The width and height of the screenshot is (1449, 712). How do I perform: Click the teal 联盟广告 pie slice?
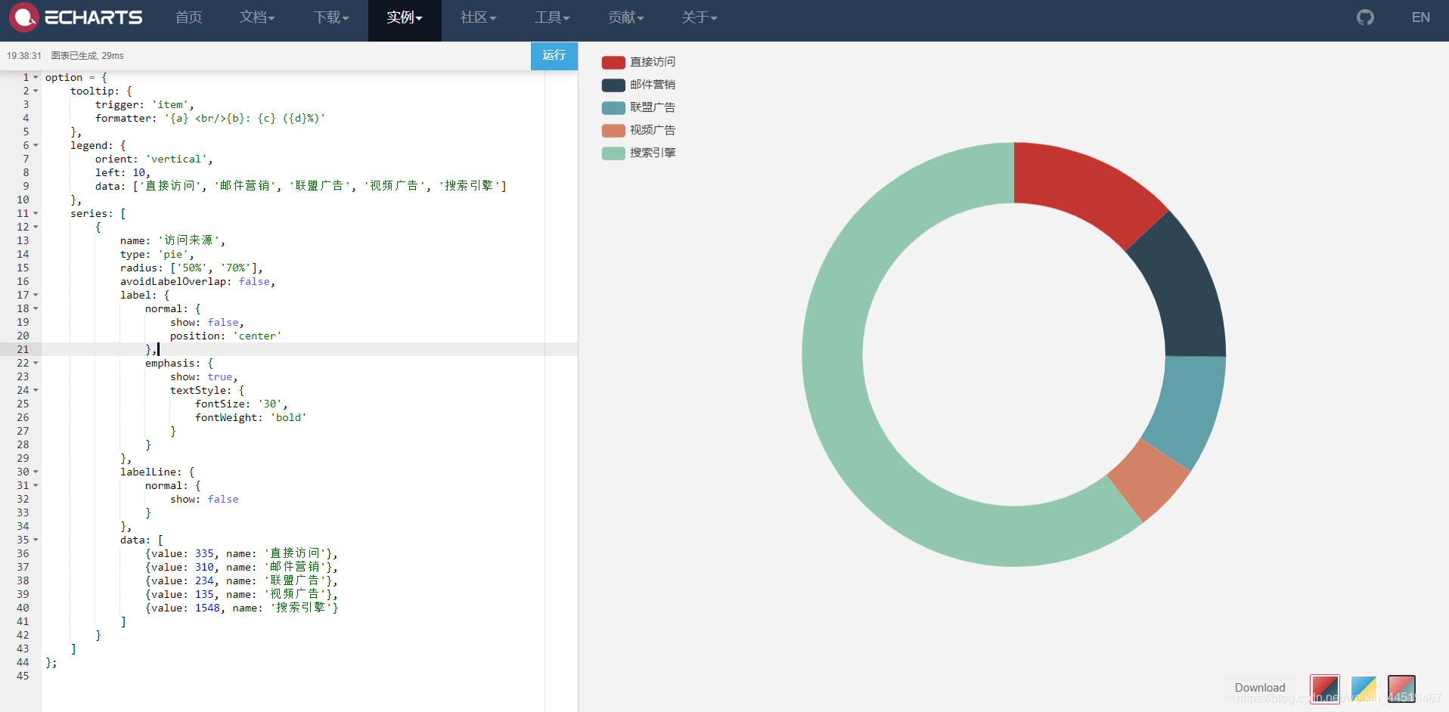(1189, 408)
